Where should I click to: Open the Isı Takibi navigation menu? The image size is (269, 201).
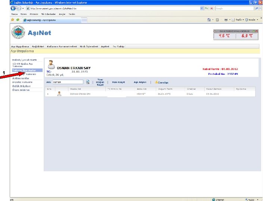coord(118,47)
